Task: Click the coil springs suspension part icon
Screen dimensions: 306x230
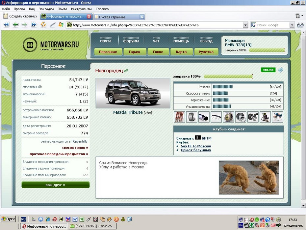Action: [179, 117]
